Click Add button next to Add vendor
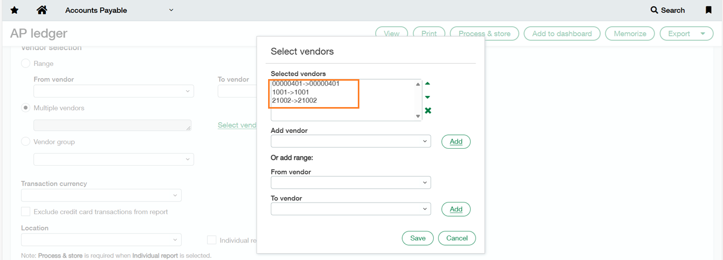 coord(455,141)
